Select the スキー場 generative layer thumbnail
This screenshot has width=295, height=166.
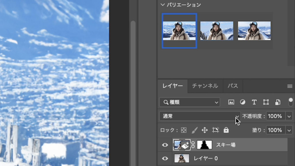click(x=182, y=145)
